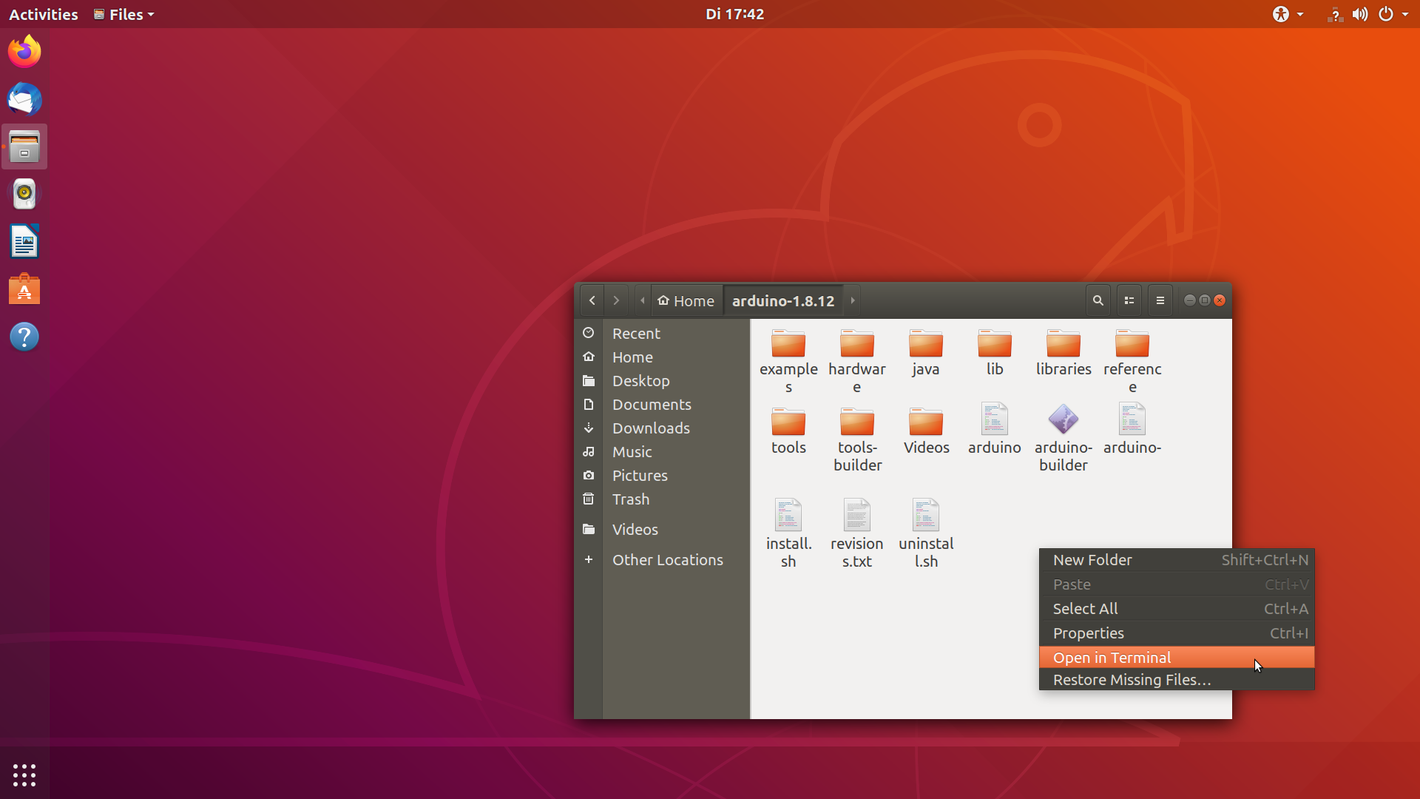The image size is (1420, 799).
Task: Open Desktop in the sidebar
Action: tap(662, 380)
